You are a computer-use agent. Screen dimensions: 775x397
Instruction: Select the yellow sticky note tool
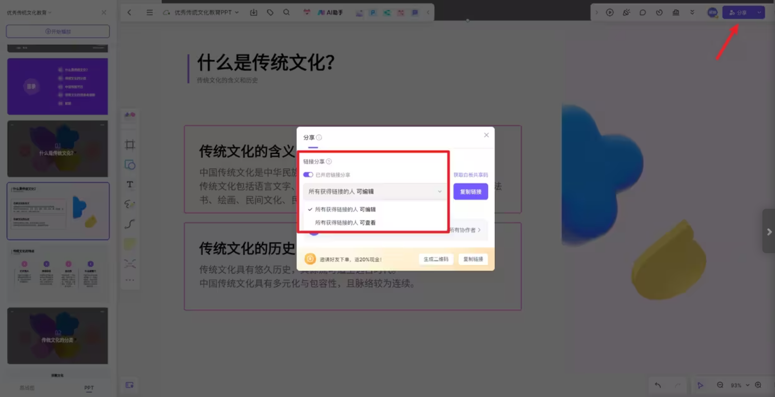click(130, 244)
